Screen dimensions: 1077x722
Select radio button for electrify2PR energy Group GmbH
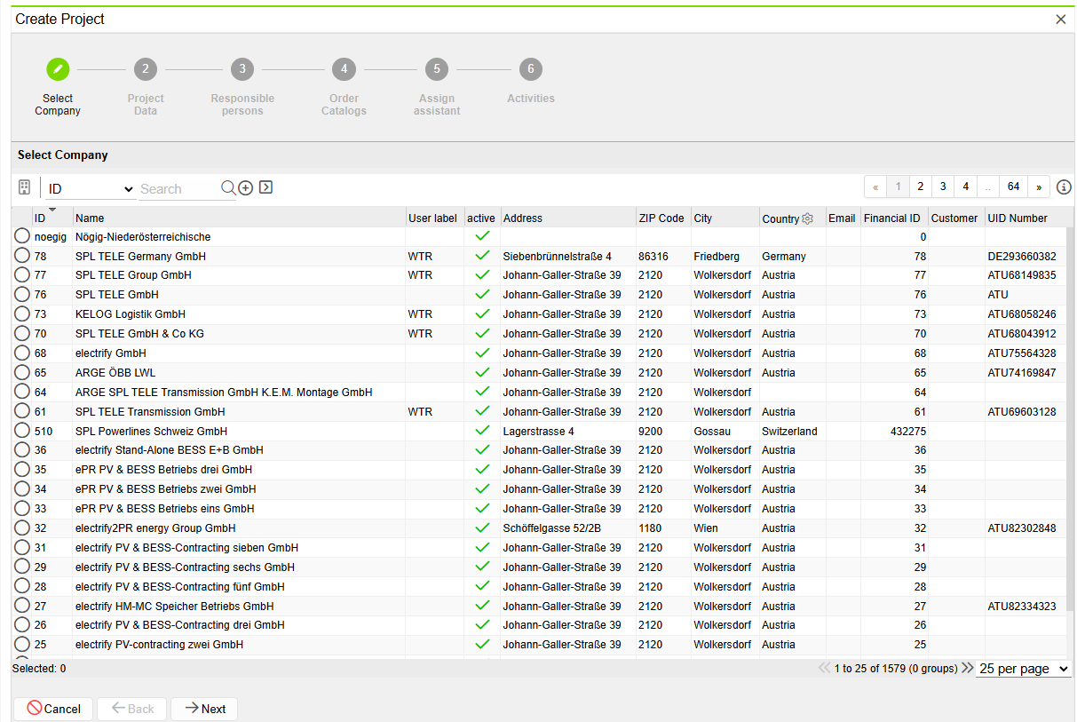22,528
